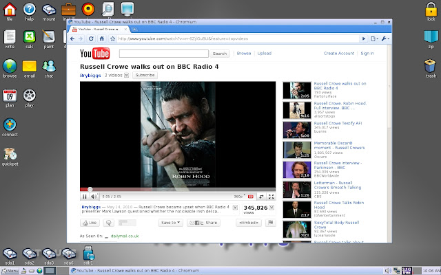The image size is (441, 275).
Task: Click the address bar go arrow
Action: tap(364, 38)
